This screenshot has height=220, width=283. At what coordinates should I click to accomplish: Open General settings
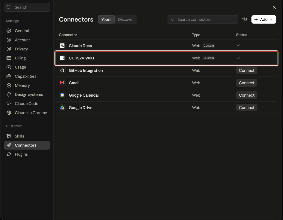click(x=27, y=31)
